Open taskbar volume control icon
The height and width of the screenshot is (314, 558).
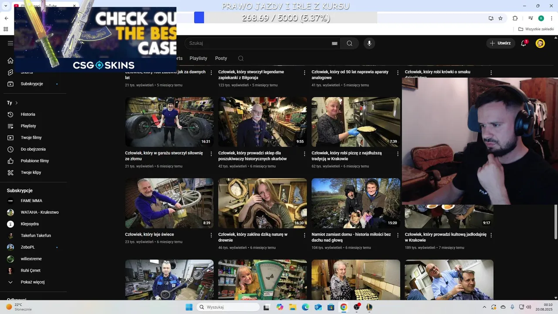tap(529, 307)
